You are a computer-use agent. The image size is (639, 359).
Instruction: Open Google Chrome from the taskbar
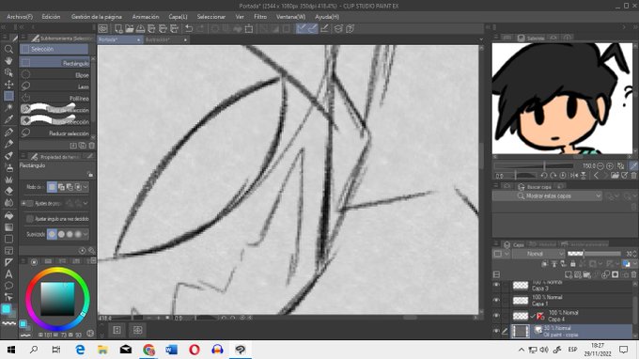point(148,350)
